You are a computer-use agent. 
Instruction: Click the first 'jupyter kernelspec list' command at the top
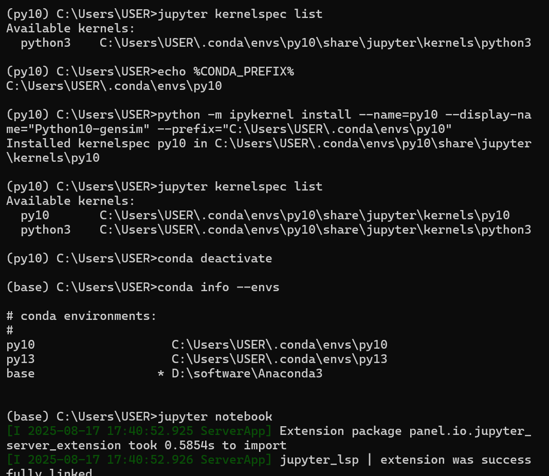[x=240, y=14]
